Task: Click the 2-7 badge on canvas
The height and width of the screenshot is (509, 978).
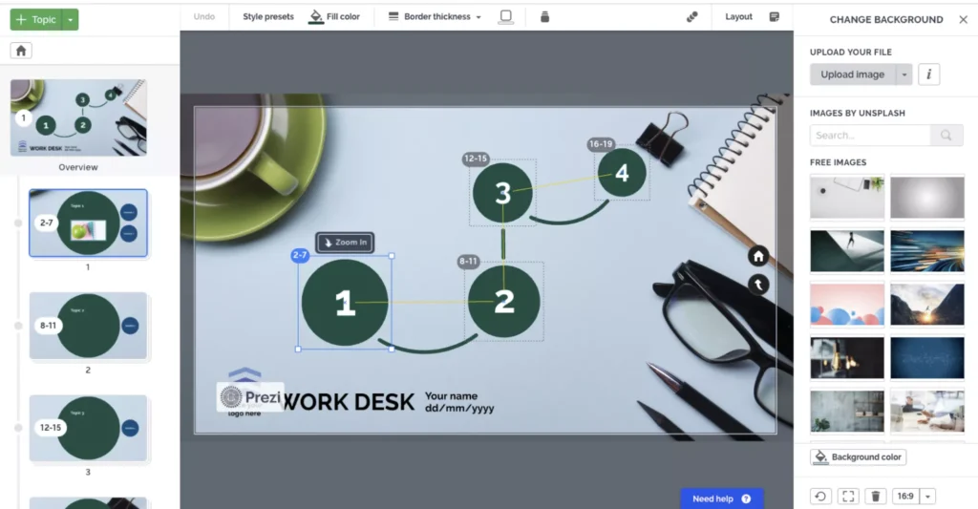Action: [300, 255]
